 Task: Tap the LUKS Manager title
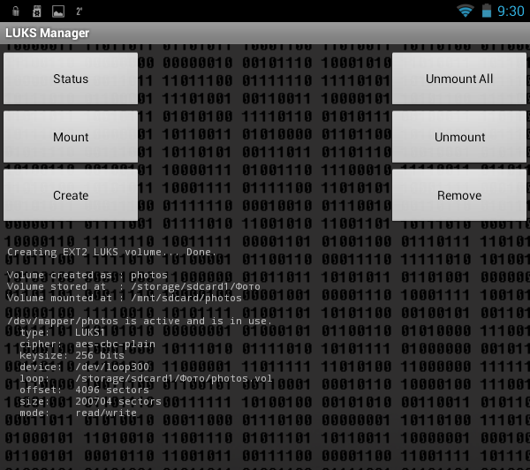pyautogui.click(x=47, y=33)
